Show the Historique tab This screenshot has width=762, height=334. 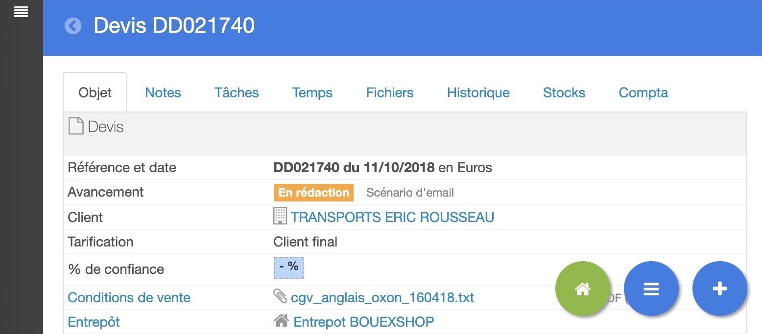pyautogui.click(x=478, y=93)
